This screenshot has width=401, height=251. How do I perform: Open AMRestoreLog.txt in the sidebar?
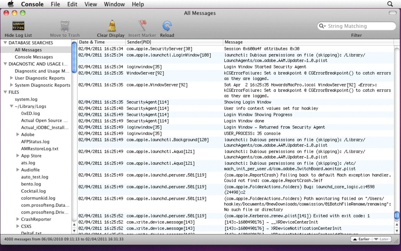pyautogui.click(x=40, y=149)
